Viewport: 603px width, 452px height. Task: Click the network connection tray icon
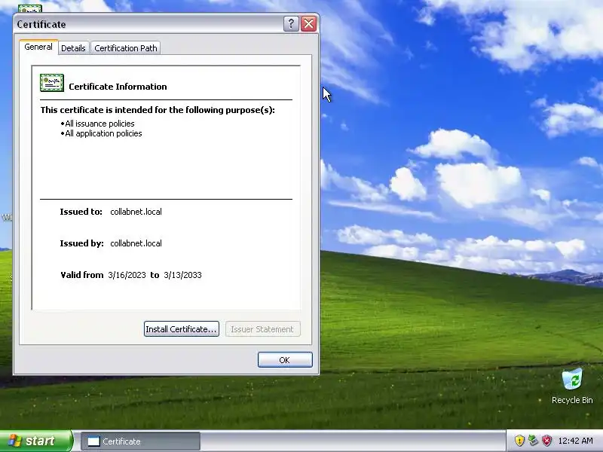click(533, 441)
